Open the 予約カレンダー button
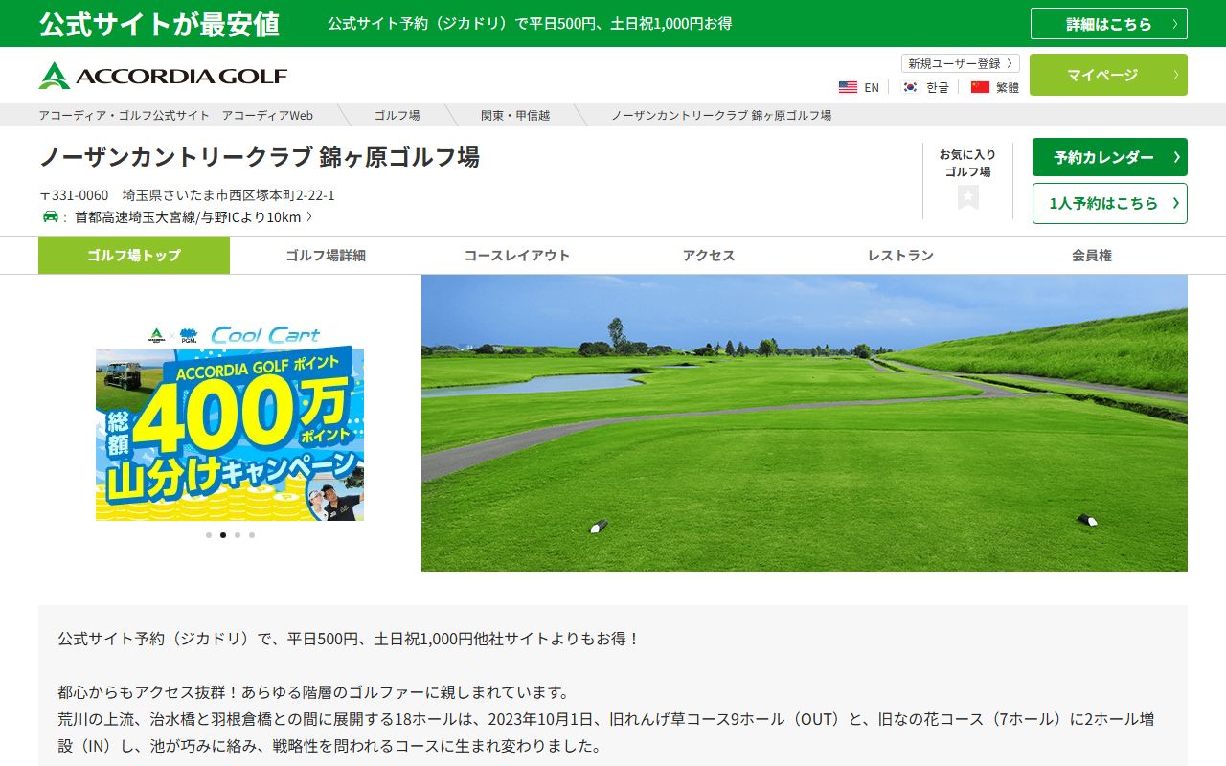1226x766 pixels. 1110,157
